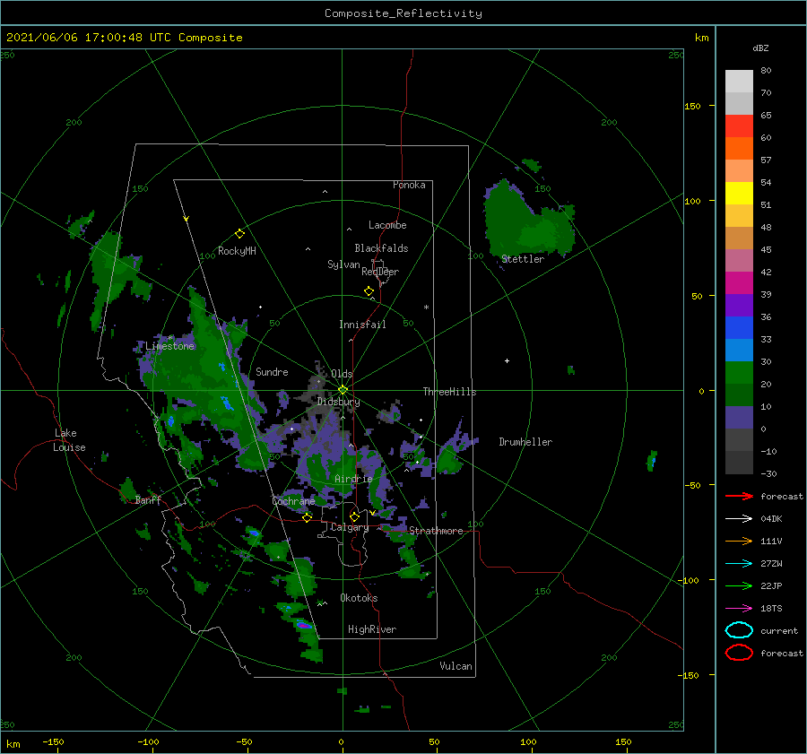The height and width of the screenshot is (754, 807).
Task: Click the red 65-60 dBZ color swatch
Action: 739,126
